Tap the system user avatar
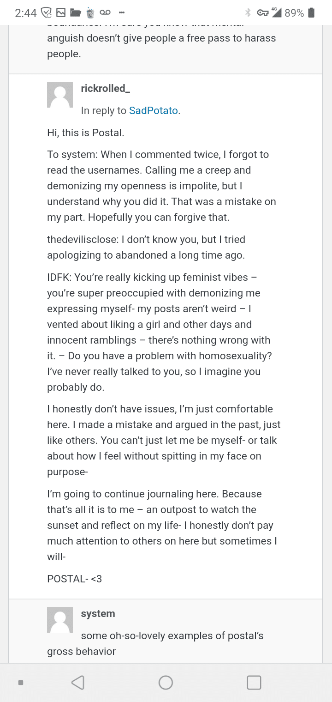 (60, 619)
